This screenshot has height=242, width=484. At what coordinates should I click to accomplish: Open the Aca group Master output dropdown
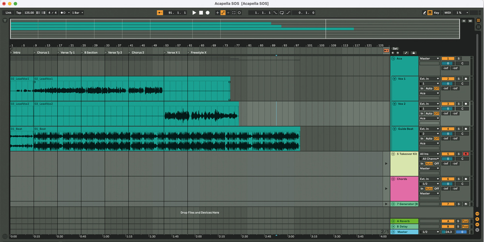[x=429, y=58]
